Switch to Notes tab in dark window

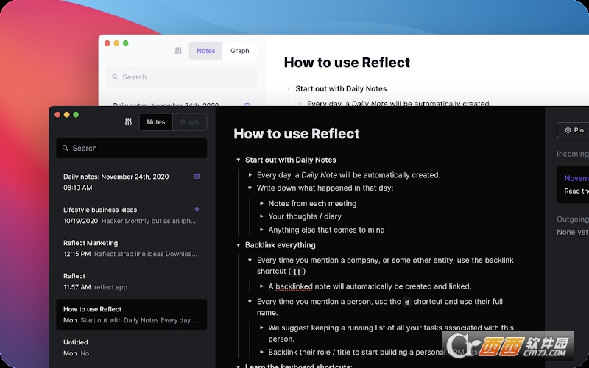click(156, 122)
